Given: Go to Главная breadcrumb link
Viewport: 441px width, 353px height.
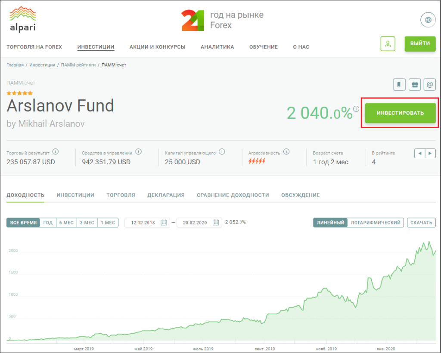Looking at the screenshot, I should [15, 65].
